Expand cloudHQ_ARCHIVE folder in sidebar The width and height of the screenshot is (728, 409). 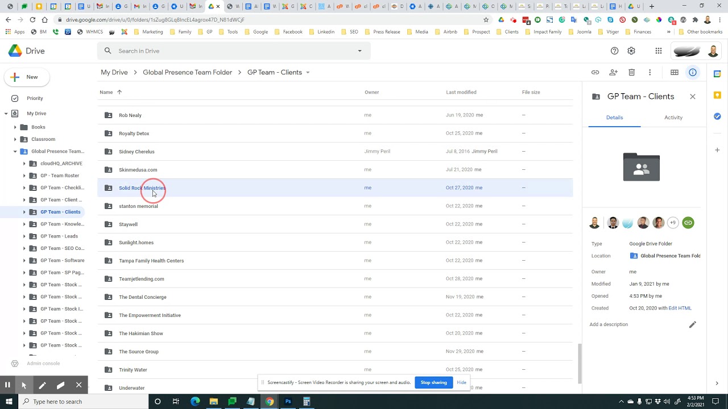click(x=24, y=164)
